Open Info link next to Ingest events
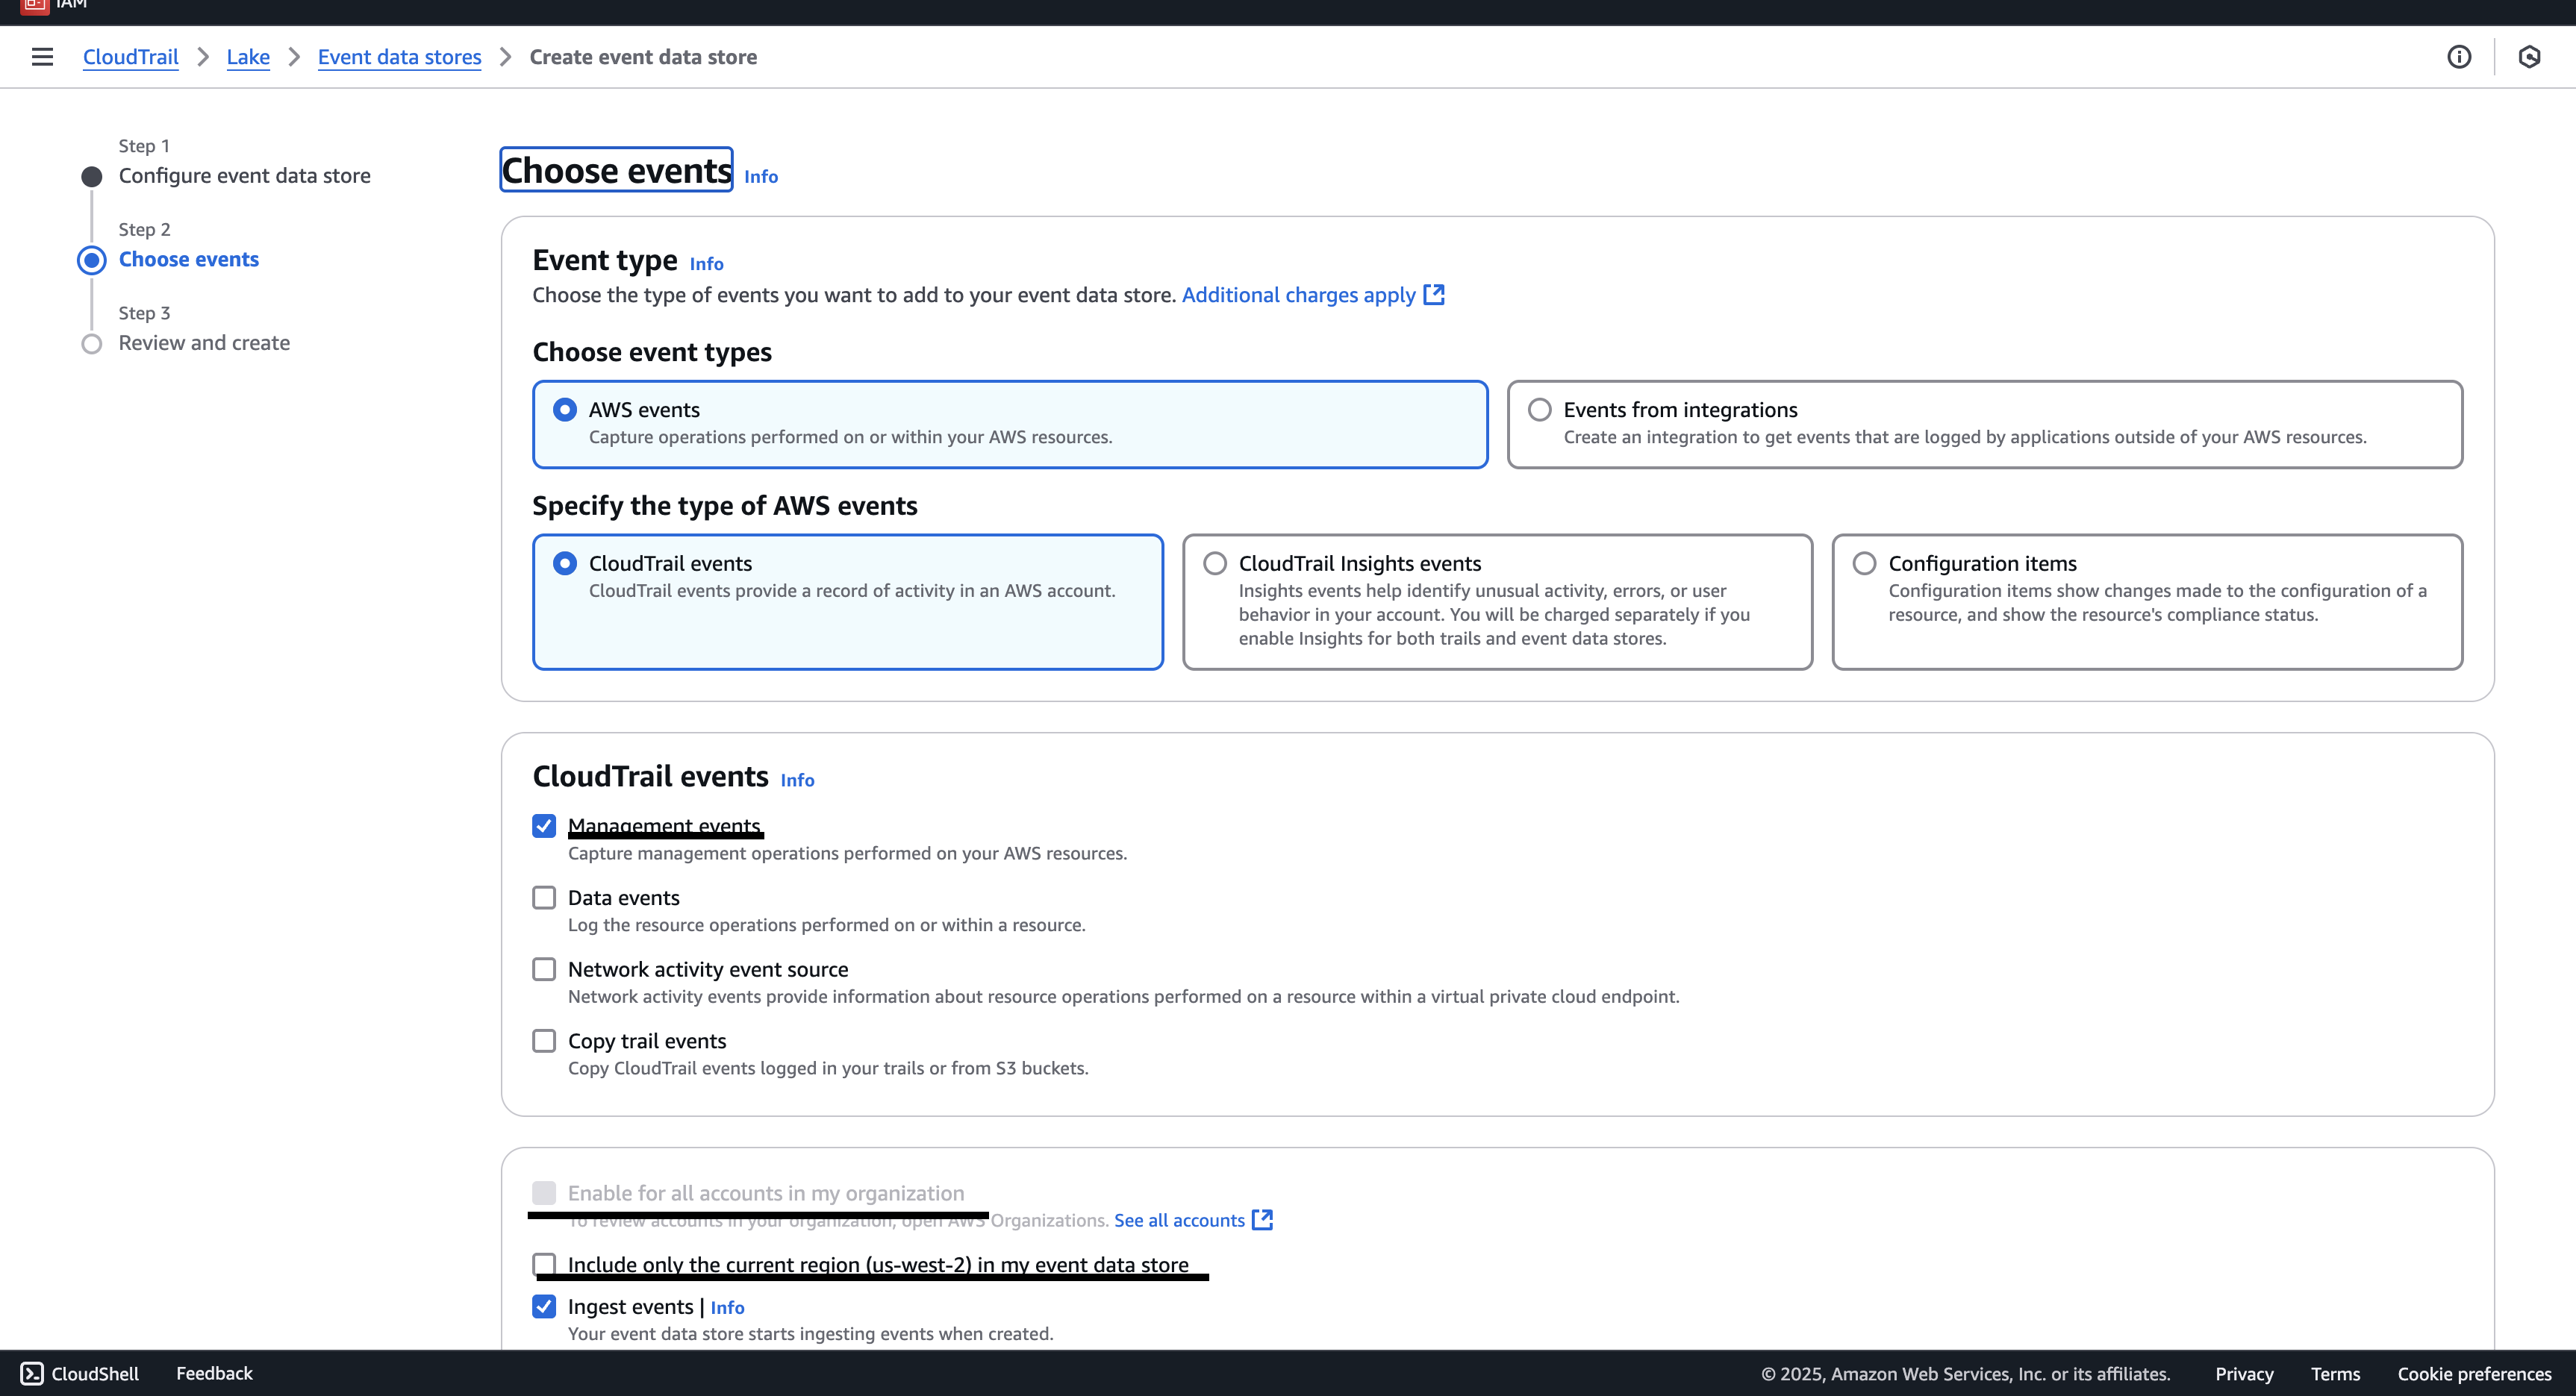 tap(728, 1308)
